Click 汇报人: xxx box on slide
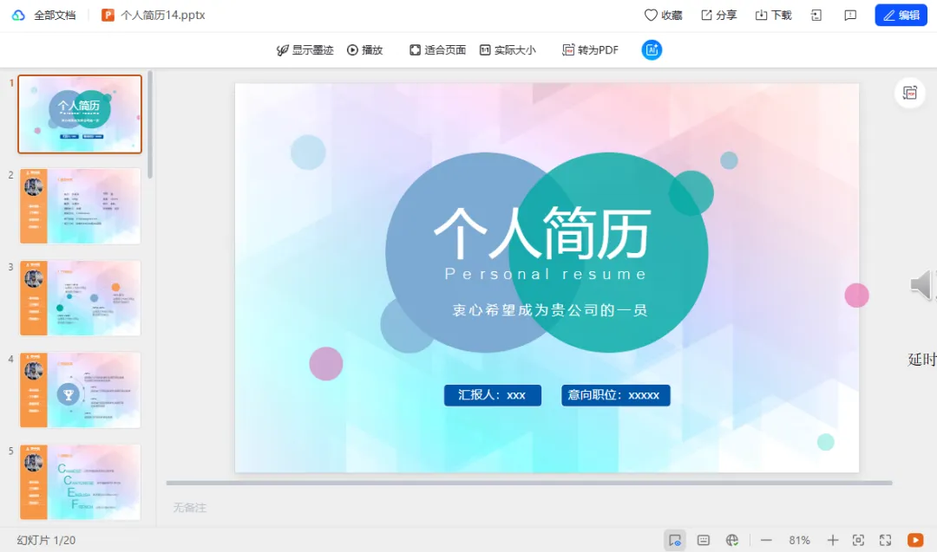This screenshot has width=937, height=552. point(493,395)
